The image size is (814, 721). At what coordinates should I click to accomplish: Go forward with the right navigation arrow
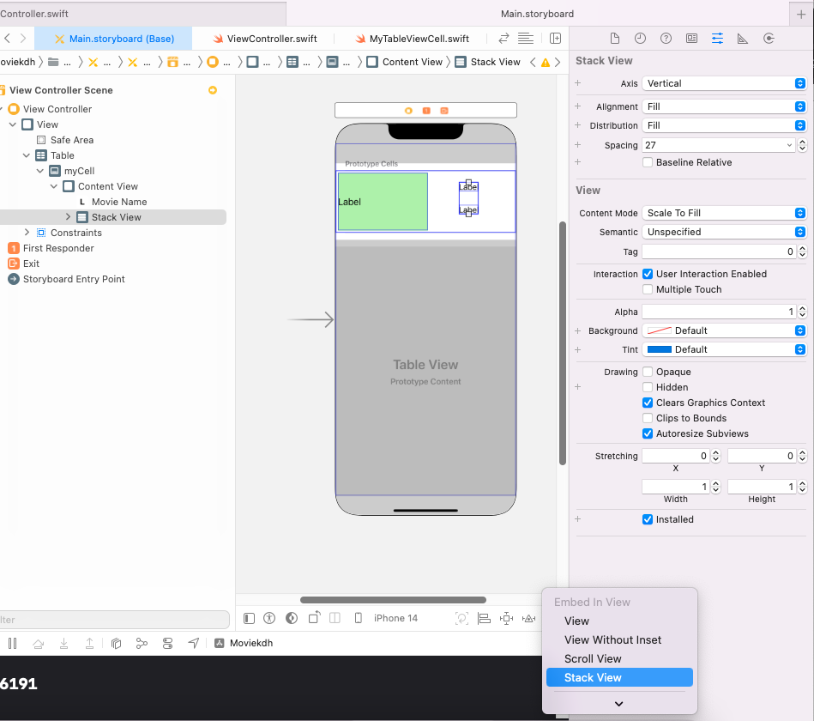23,39
